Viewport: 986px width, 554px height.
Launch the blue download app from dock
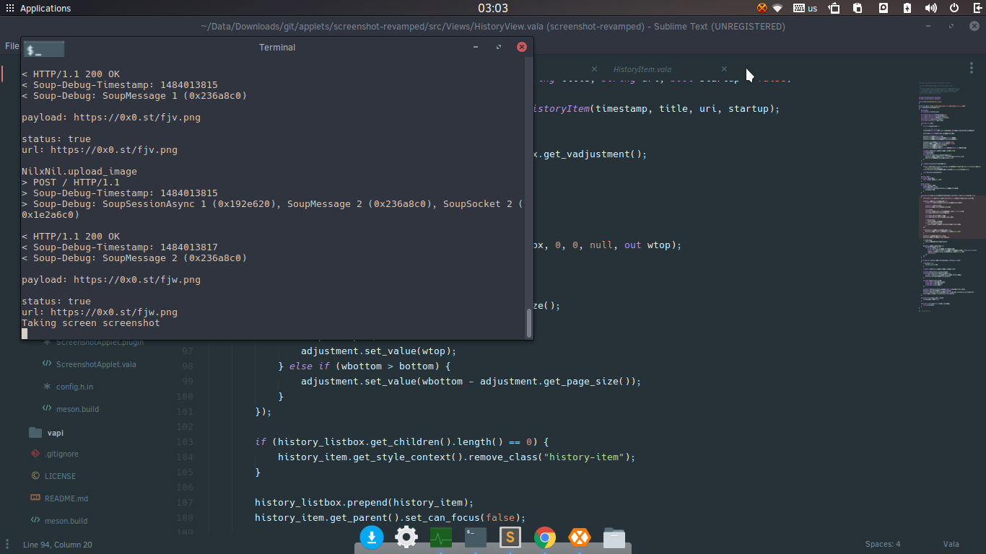coord(372,537)
